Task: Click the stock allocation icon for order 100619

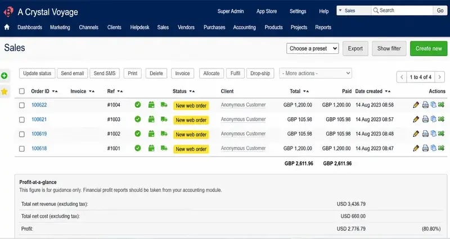Action: tap(151, 134)
